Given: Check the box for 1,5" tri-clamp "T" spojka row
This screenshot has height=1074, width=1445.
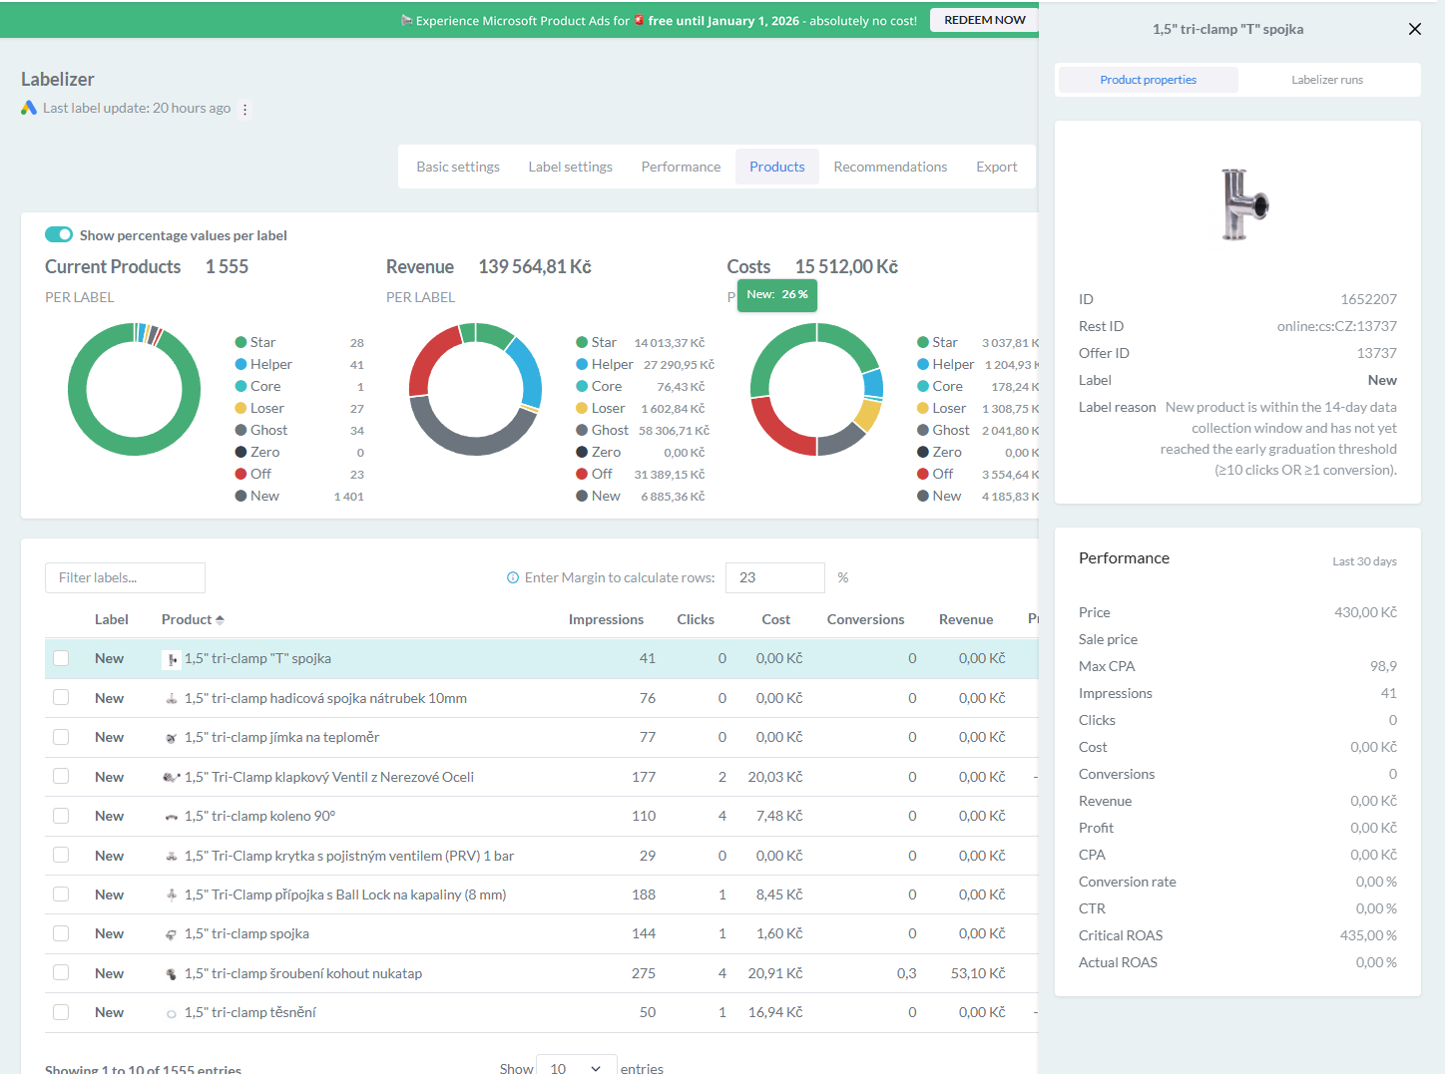Looking at the screenshot, I should [x=61, y=658].
